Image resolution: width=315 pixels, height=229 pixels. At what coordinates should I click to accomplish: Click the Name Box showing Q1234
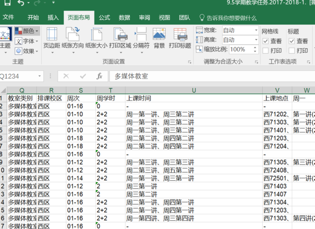click(x=18, y=76)
